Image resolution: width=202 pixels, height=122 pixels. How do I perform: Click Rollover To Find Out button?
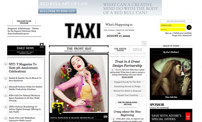point(57,11)
